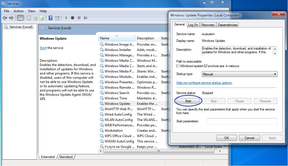Navigate back using the left arrow icon
288x166 pixels.
[5, 18]
